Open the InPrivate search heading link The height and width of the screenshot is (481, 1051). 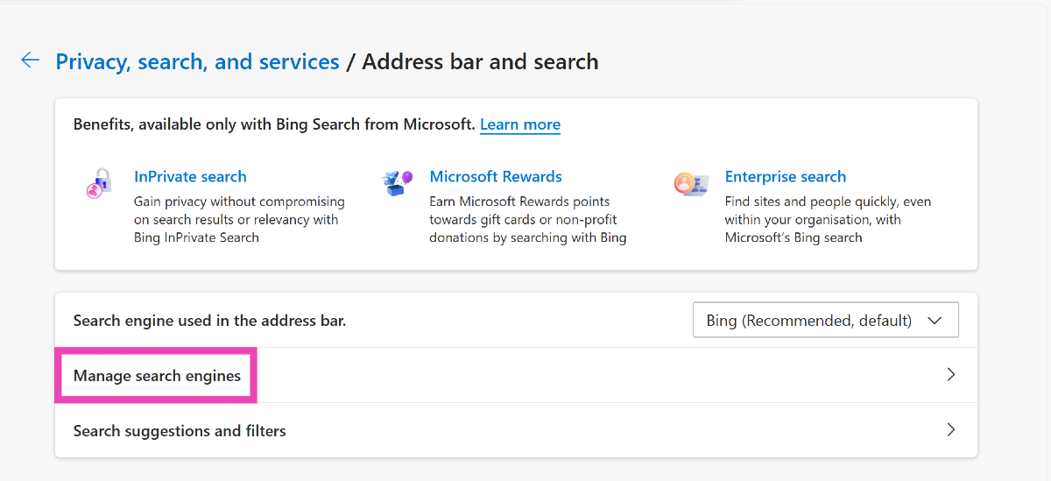(190, 177)
